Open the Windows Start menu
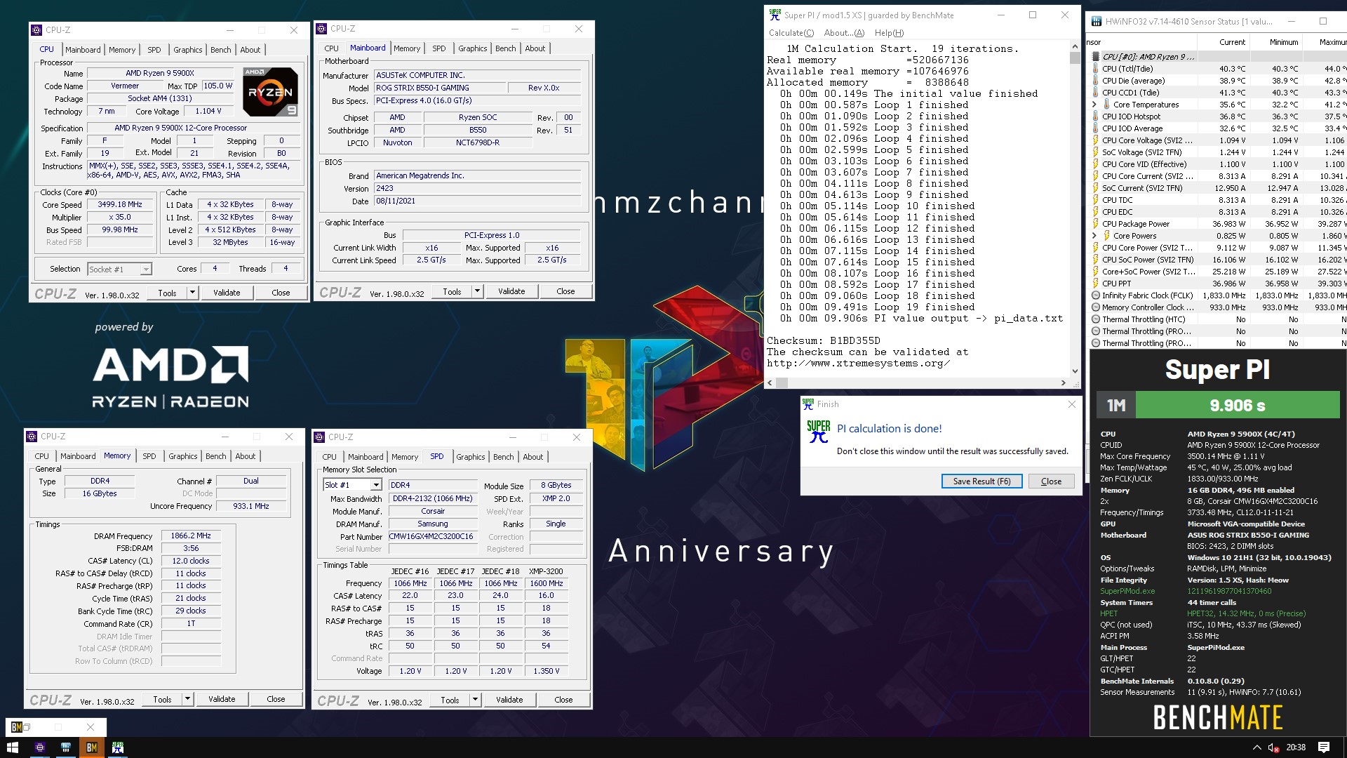The image size is (1347, 758). (x=13, y=747)
